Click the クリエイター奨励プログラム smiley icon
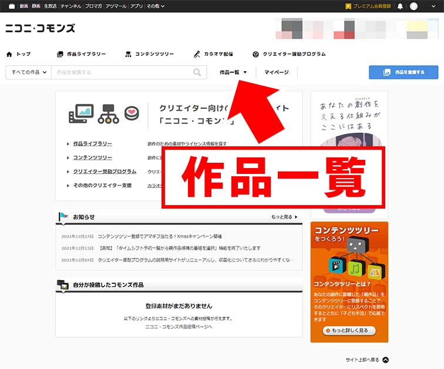 [x=255, y=54]
